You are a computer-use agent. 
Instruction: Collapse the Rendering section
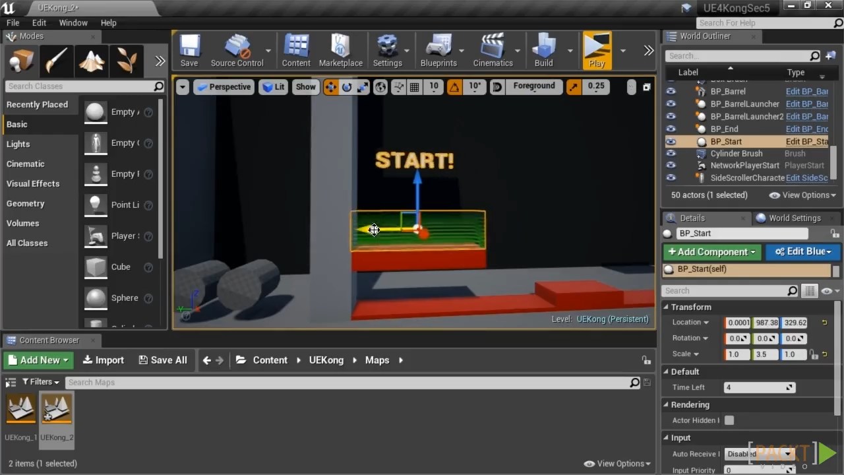(x=666, y=404)
